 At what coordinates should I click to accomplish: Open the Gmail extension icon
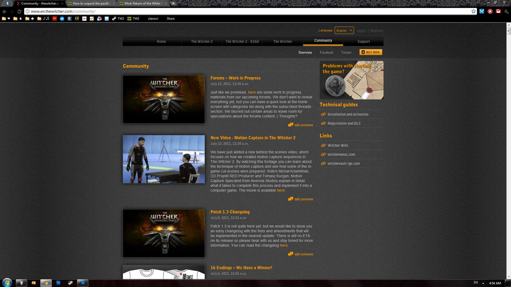[498, 11]
